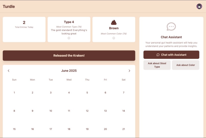Click the Chat Assistant speech bubble icon
Image resolution: width=206 pixels, height=138 pixels.
click(171, 27)
